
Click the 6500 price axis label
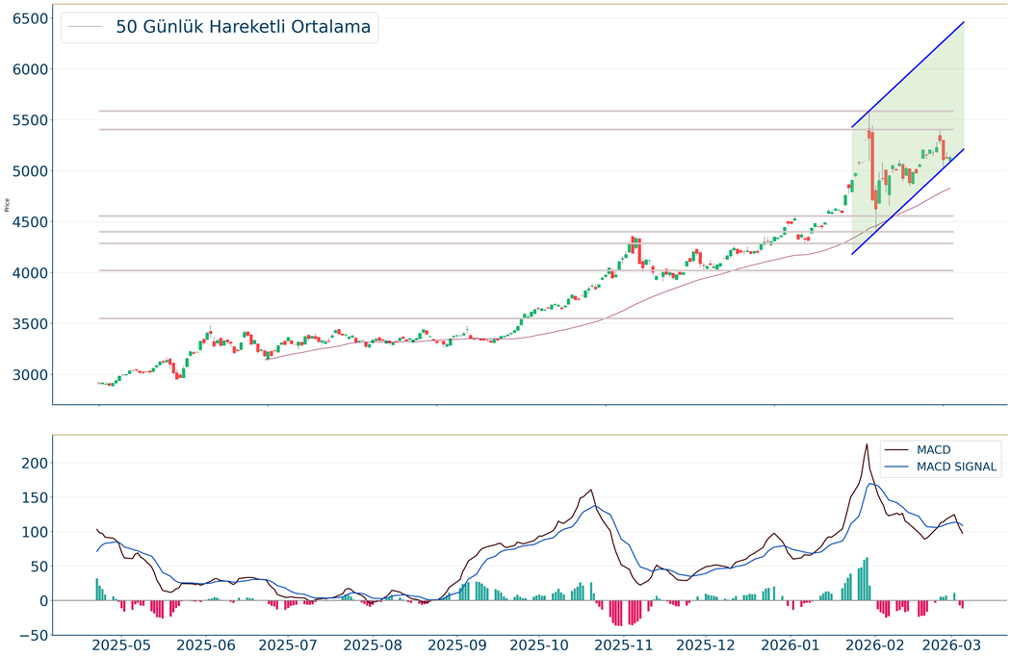click(x=31, y=19)
